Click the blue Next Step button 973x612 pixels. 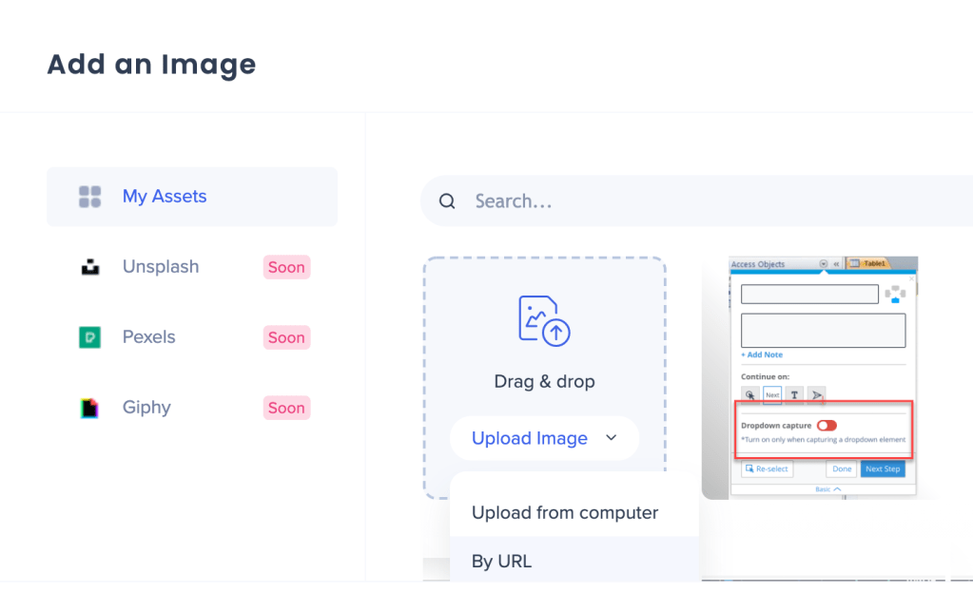pyautogui.click(x=884, y=469)
